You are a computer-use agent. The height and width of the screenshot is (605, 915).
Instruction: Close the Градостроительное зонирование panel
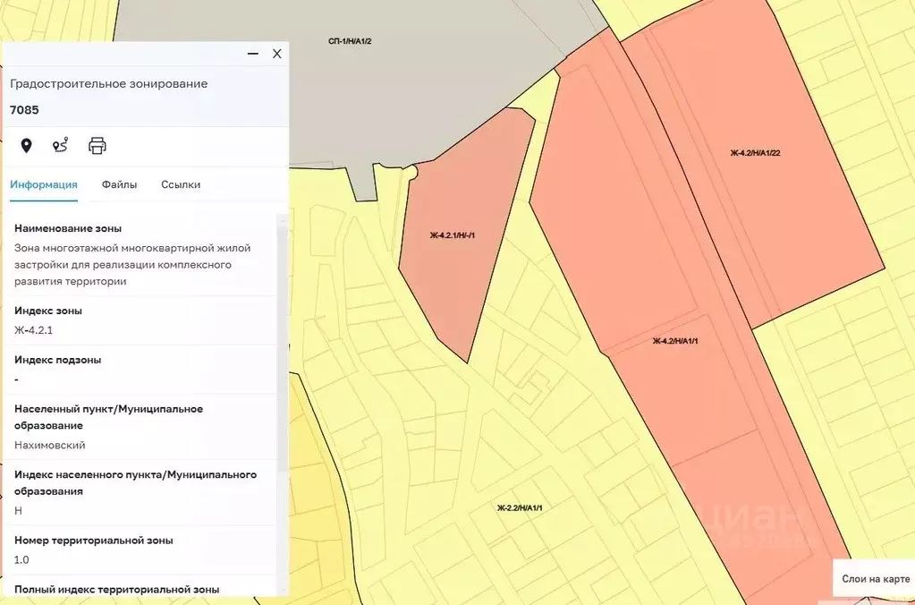[x=277, y=54]
